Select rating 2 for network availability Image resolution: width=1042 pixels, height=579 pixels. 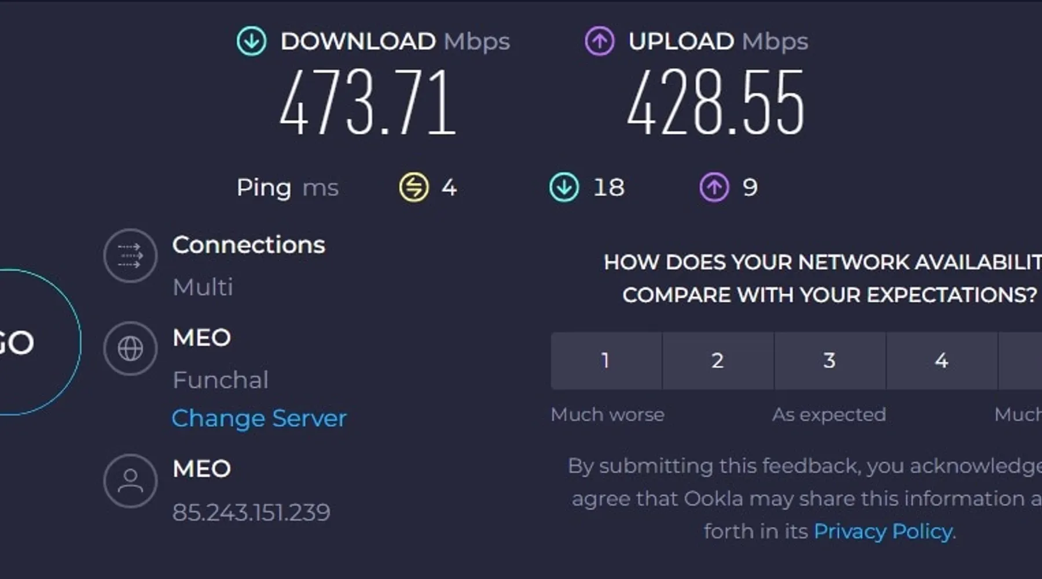click(x=718, y=360)
